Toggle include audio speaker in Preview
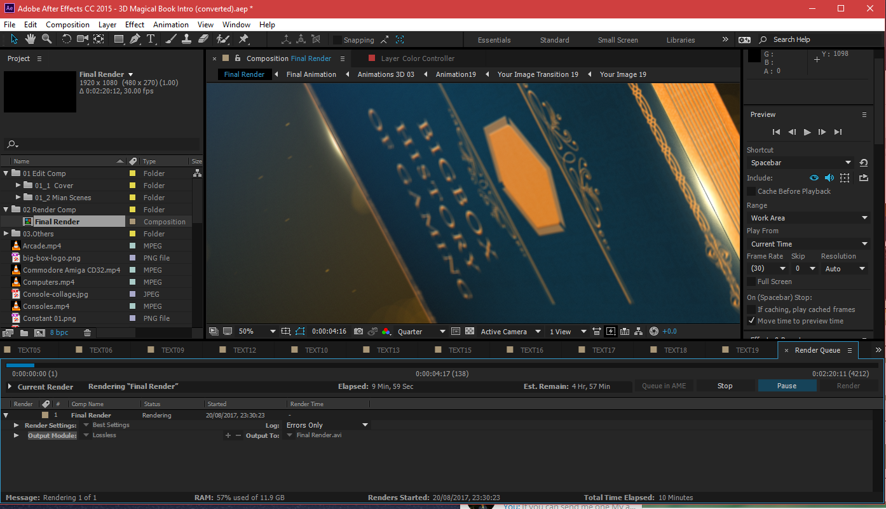This screenshot has height=509, width=886. [x=829, y=178]
